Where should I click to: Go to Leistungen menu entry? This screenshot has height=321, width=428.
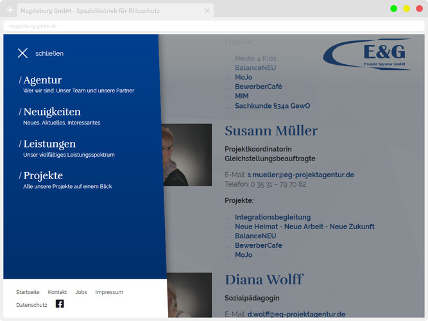(49, 144)
